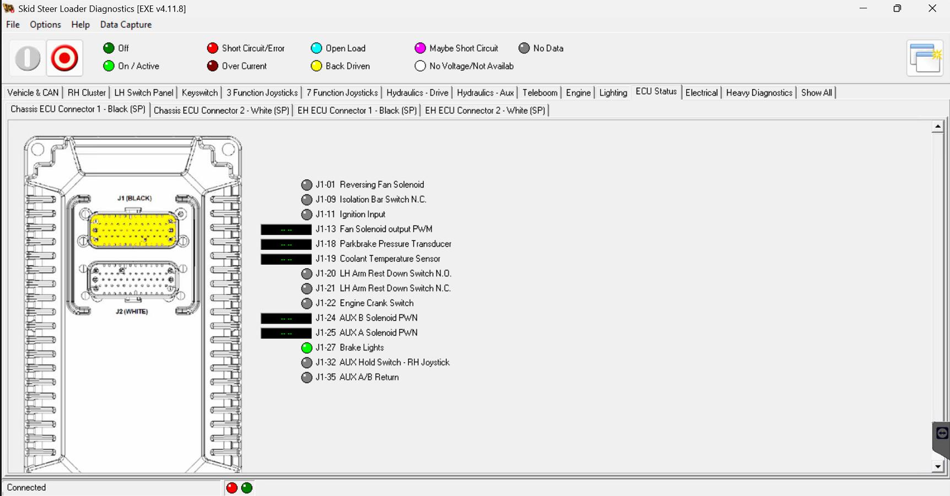Viewport: 950px width, 496px height.
Task: Select EH ECU Connector 1 - Black subtab
Action: pyautogui.click(x=357, y=110)
